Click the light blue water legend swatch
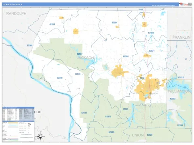Screen dimensions: 194x145 point(13,125)
